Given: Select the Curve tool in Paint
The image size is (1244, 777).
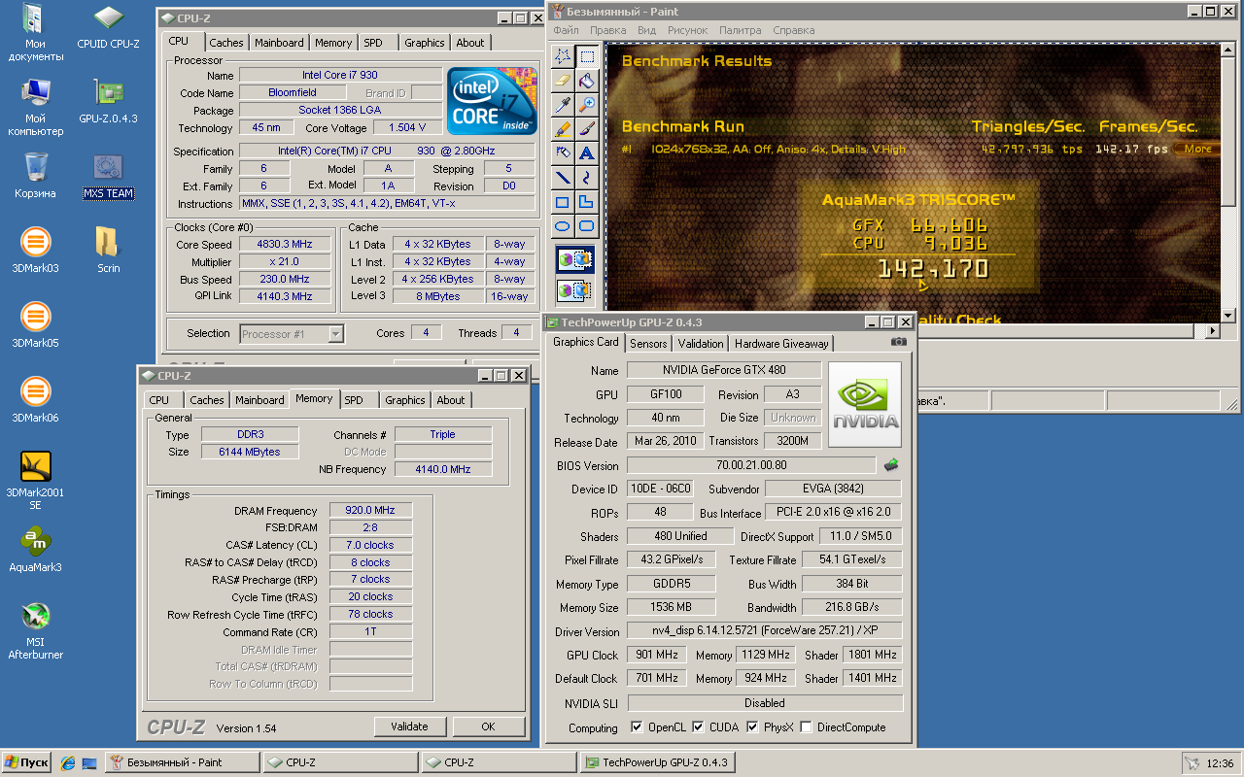Looking at the screenshot, I should 587,178.
